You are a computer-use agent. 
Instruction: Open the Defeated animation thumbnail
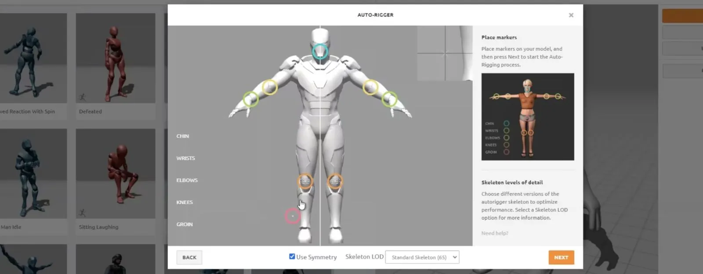116,58
